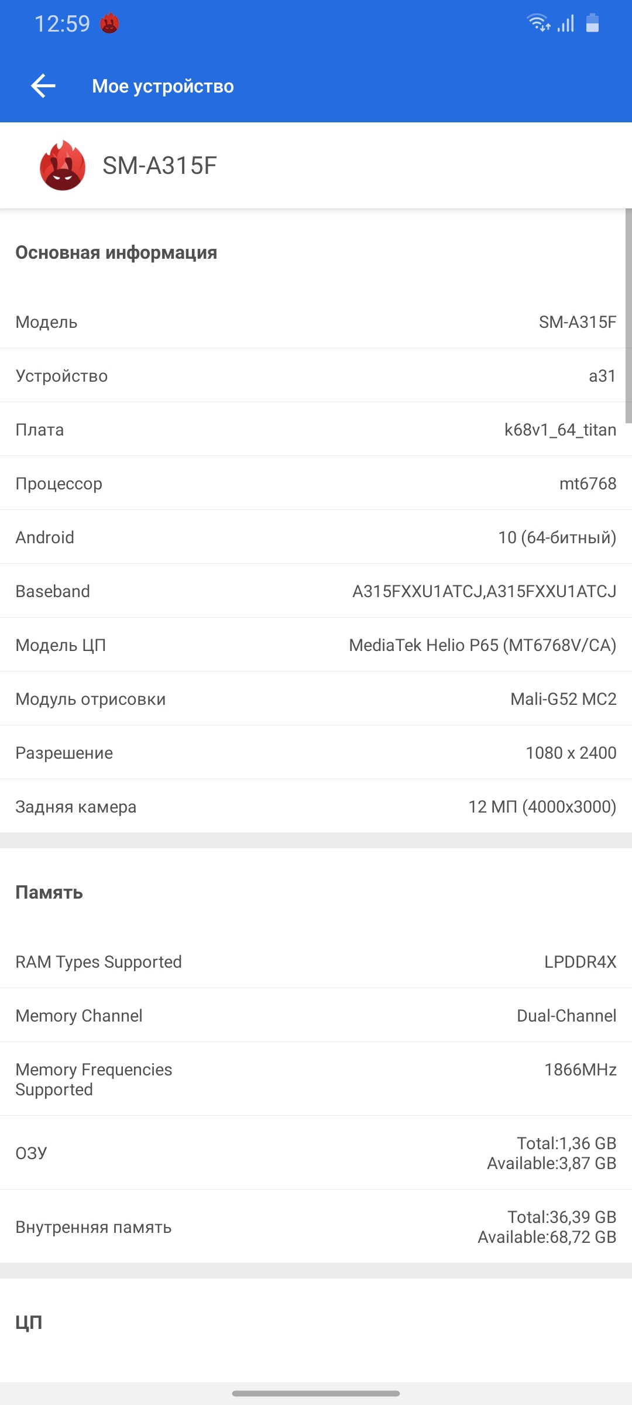Tap the AnTuTu logo beside SM-A315F
Screen dimensions: 632x1405
coord(63,166)
